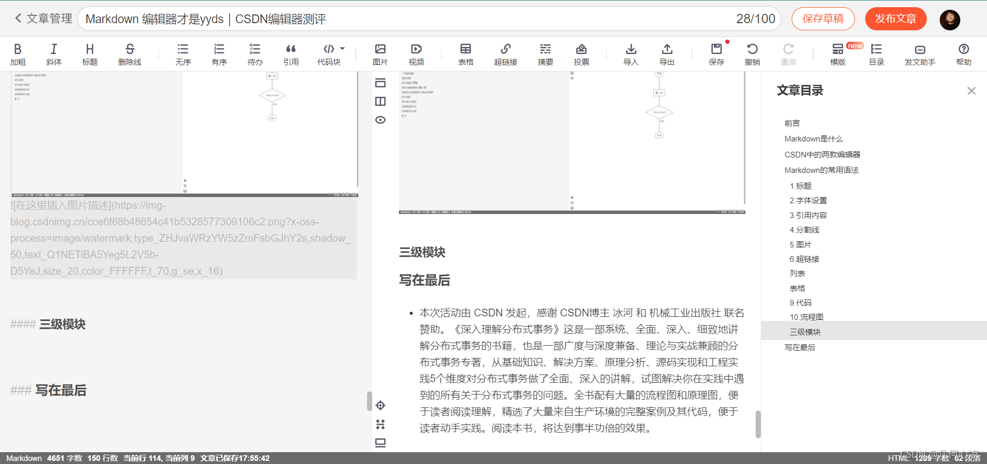The width and height of the screenshot is (987, 464).
Task: Open the 代码块 dropdown arrow
Action: [x=342, y=49]
